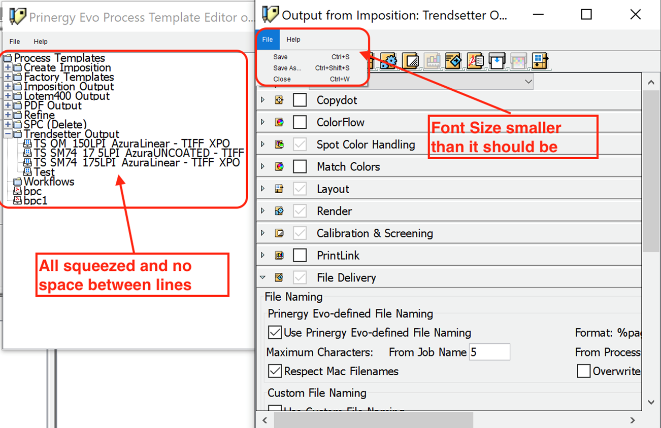Click the File Delivery section icon
The image size is (661, 428).
click(279, 277)
